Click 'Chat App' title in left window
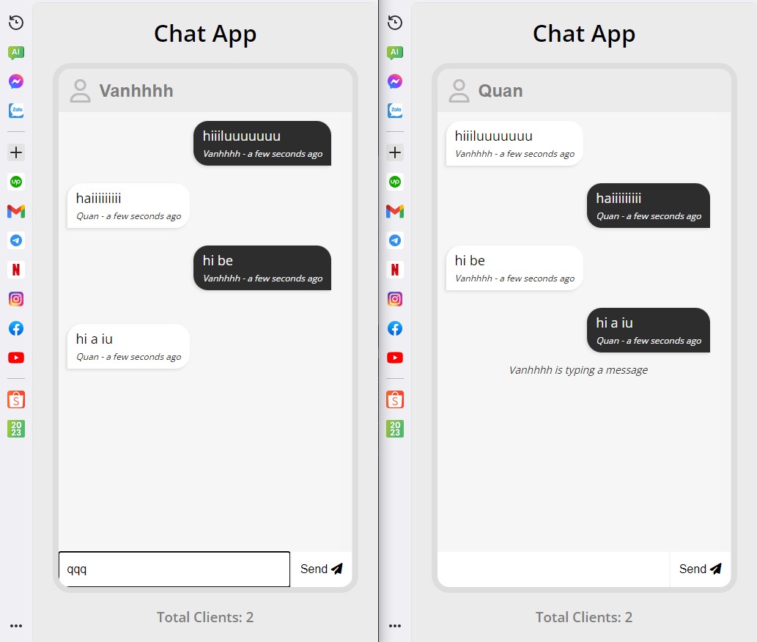This screenshot has width=757, height=642. tap(205, 34)
